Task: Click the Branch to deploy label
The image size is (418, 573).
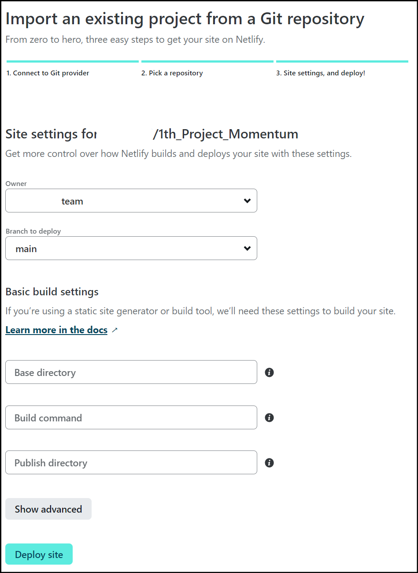Action: (33, 231)
